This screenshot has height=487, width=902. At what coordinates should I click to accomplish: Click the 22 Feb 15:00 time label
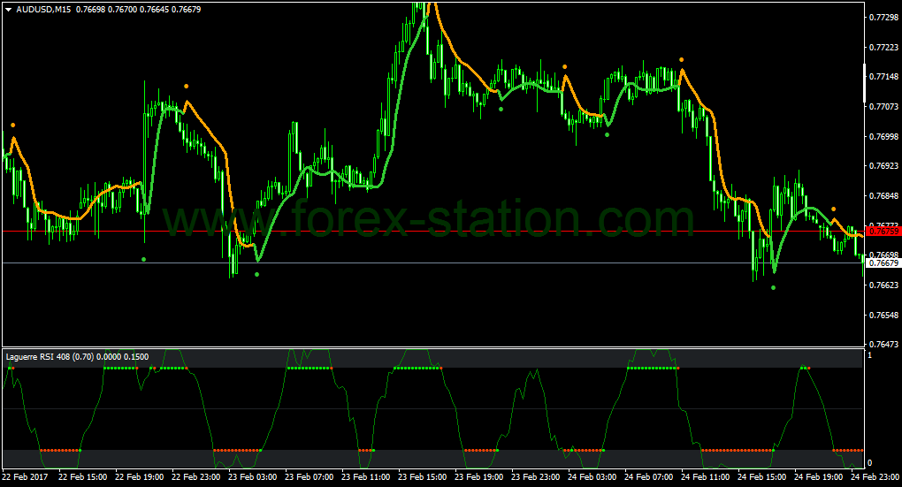[x=83, y=476]
